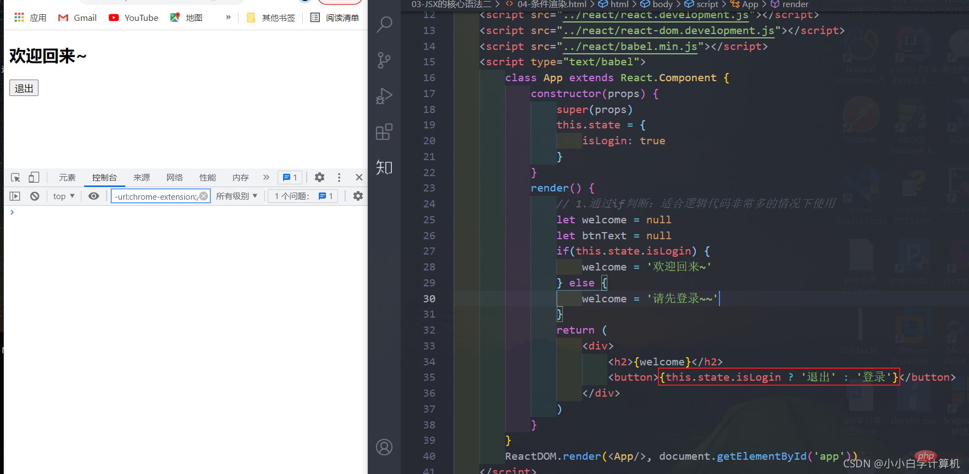
Task: Click the 'return (' statement on line 32
Action: click(582, 330)
